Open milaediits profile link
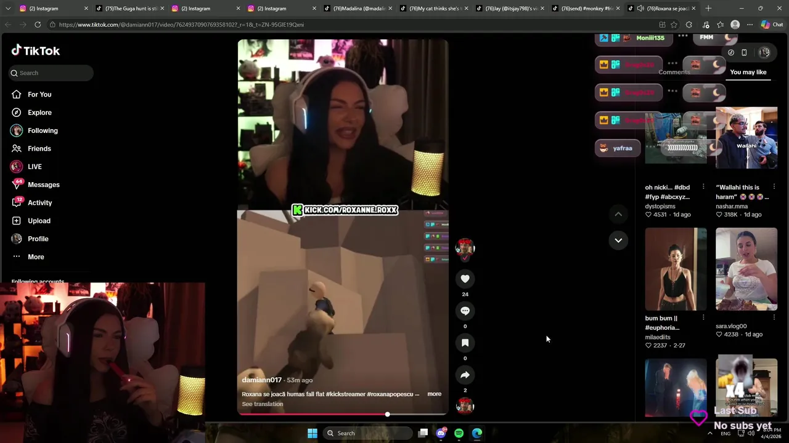Image resolution: width=789 pixels, height=443 pixels. pyautogui.click(x=658, y=337)
